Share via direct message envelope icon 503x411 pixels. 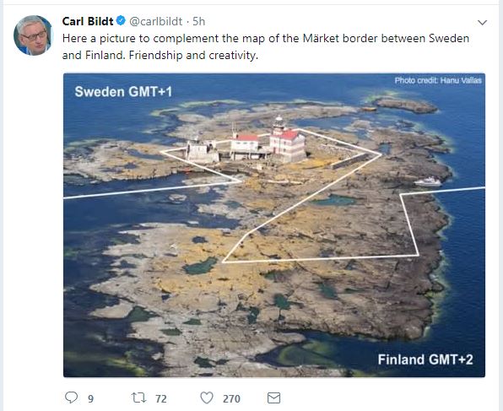(273, 397)
